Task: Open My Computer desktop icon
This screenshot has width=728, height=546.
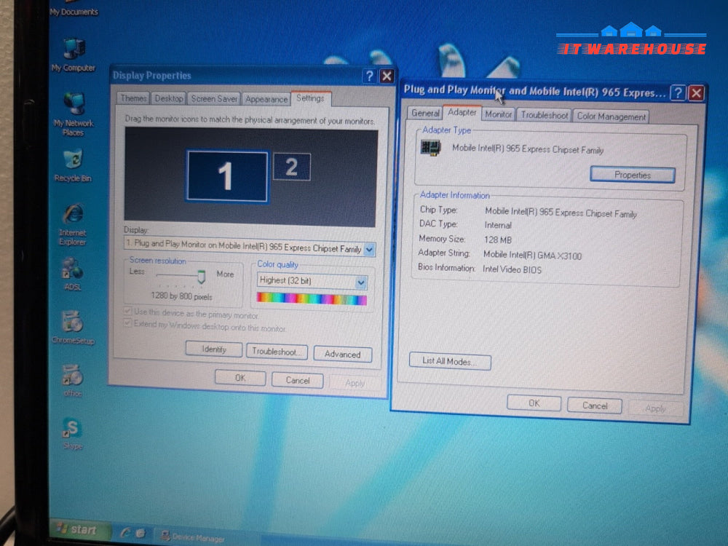Action: click(74, 55)
